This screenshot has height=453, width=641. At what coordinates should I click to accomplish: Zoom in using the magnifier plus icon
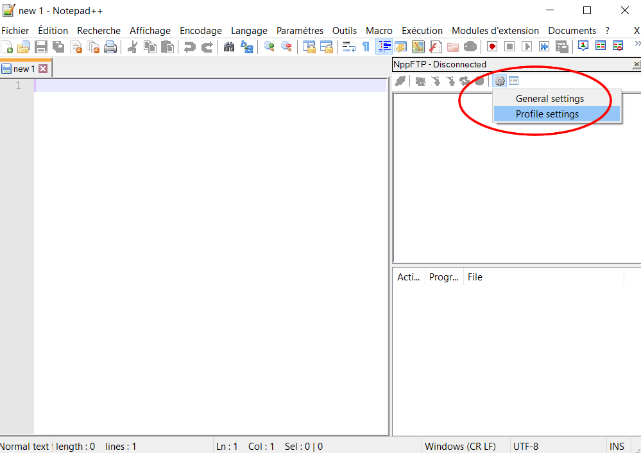[269, 47]
